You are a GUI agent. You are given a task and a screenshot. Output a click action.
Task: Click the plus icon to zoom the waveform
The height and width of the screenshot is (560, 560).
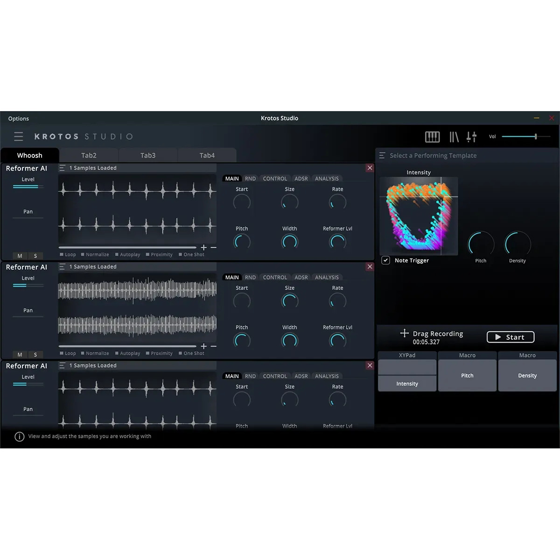pos(204,247)
